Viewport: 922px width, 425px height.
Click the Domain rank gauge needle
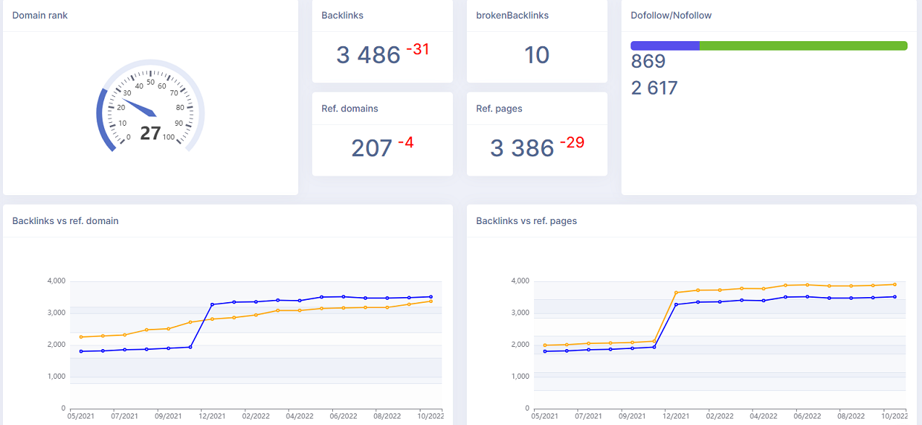(140, 108)
